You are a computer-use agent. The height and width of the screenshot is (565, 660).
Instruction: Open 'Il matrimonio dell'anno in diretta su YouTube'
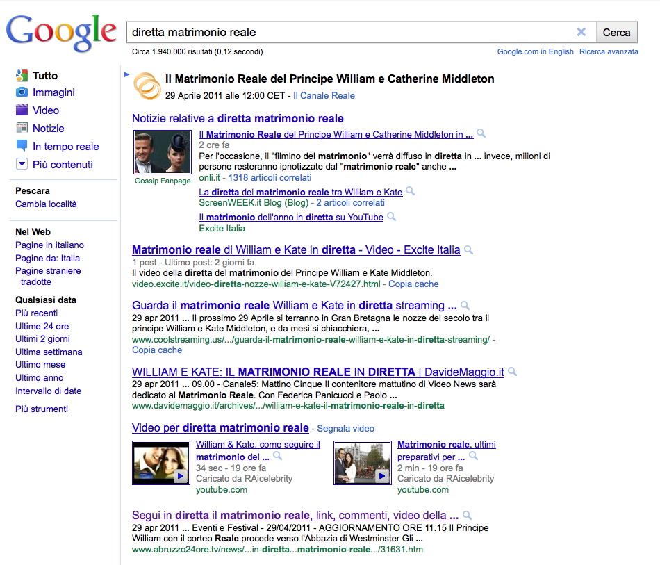pyautogui.click(x=291, y=218)
